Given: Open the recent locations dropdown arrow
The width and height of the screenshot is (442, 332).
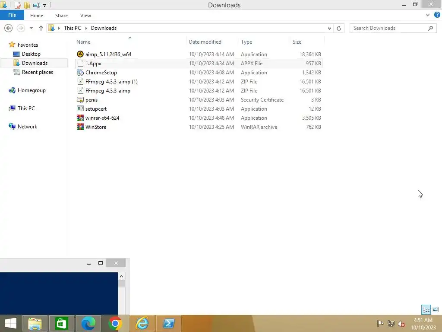Looking at the screenshot, I should pyautogui.click(x=31, y=28).
